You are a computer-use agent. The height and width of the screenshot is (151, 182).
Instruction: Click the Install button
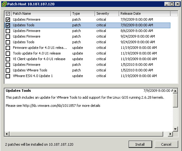[x=140, y=144]
